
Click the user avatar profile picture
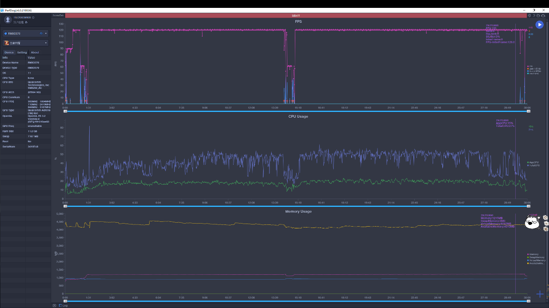click(7, 20)
